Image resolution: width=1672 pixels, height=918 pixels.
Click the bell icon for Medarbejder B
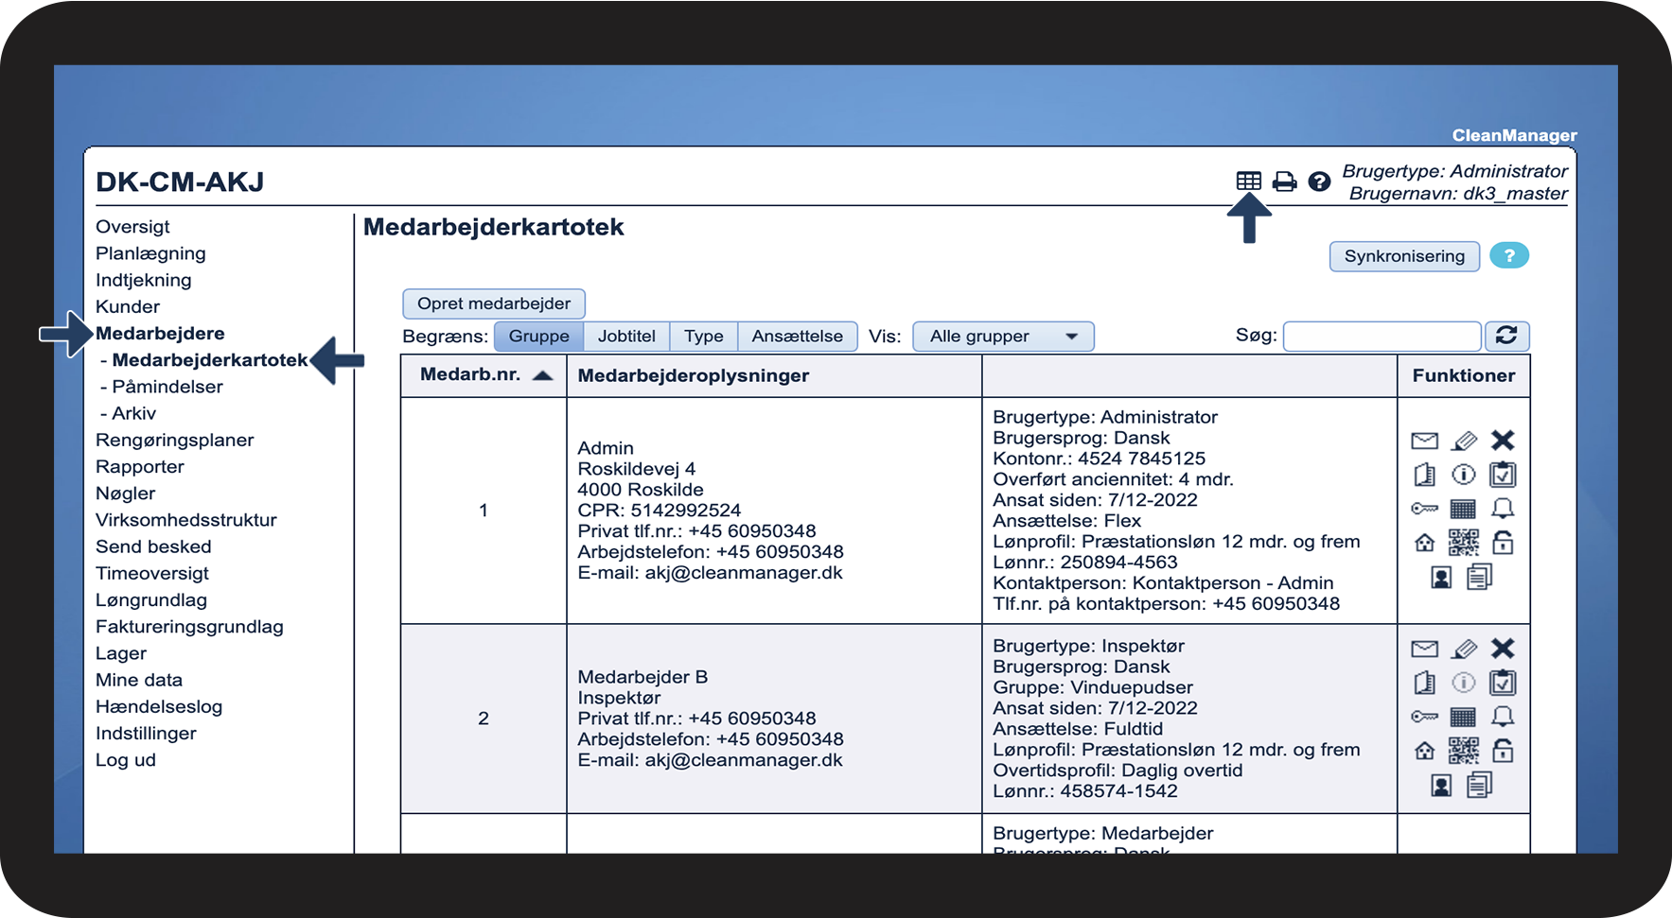[x=1503, y=717]
